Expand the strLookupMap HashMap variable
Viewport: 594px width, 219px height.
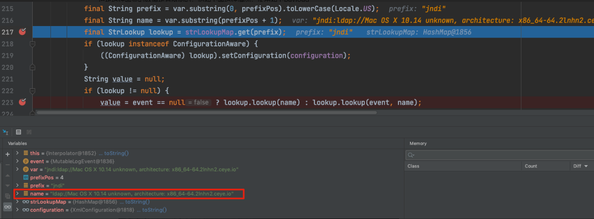coord(17,202)
